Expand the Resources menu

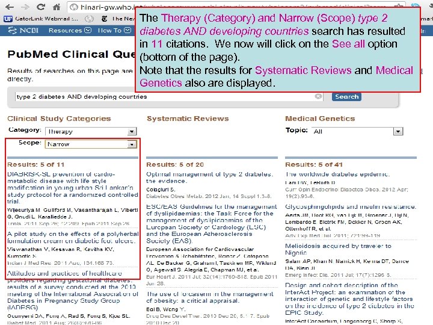tap(70, 31)
